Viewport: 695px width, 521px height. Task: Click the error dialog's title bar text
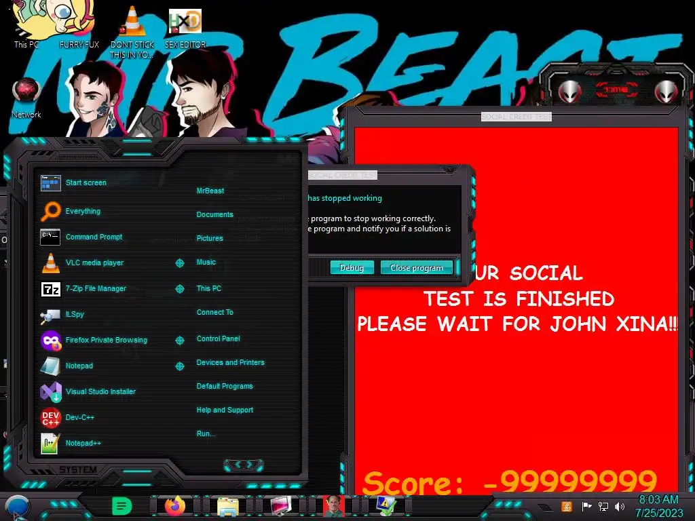tap(342, 175)
